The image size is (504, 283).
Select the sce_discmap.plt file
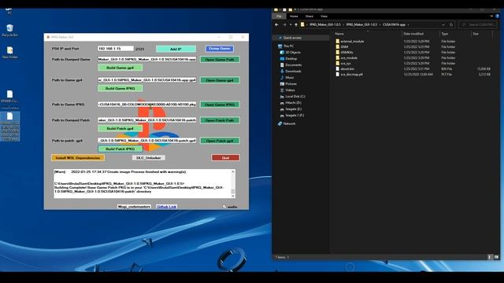tap(349, 74)
